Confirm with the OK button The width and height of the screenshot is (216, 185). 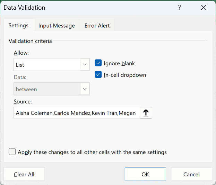(145, 174)
